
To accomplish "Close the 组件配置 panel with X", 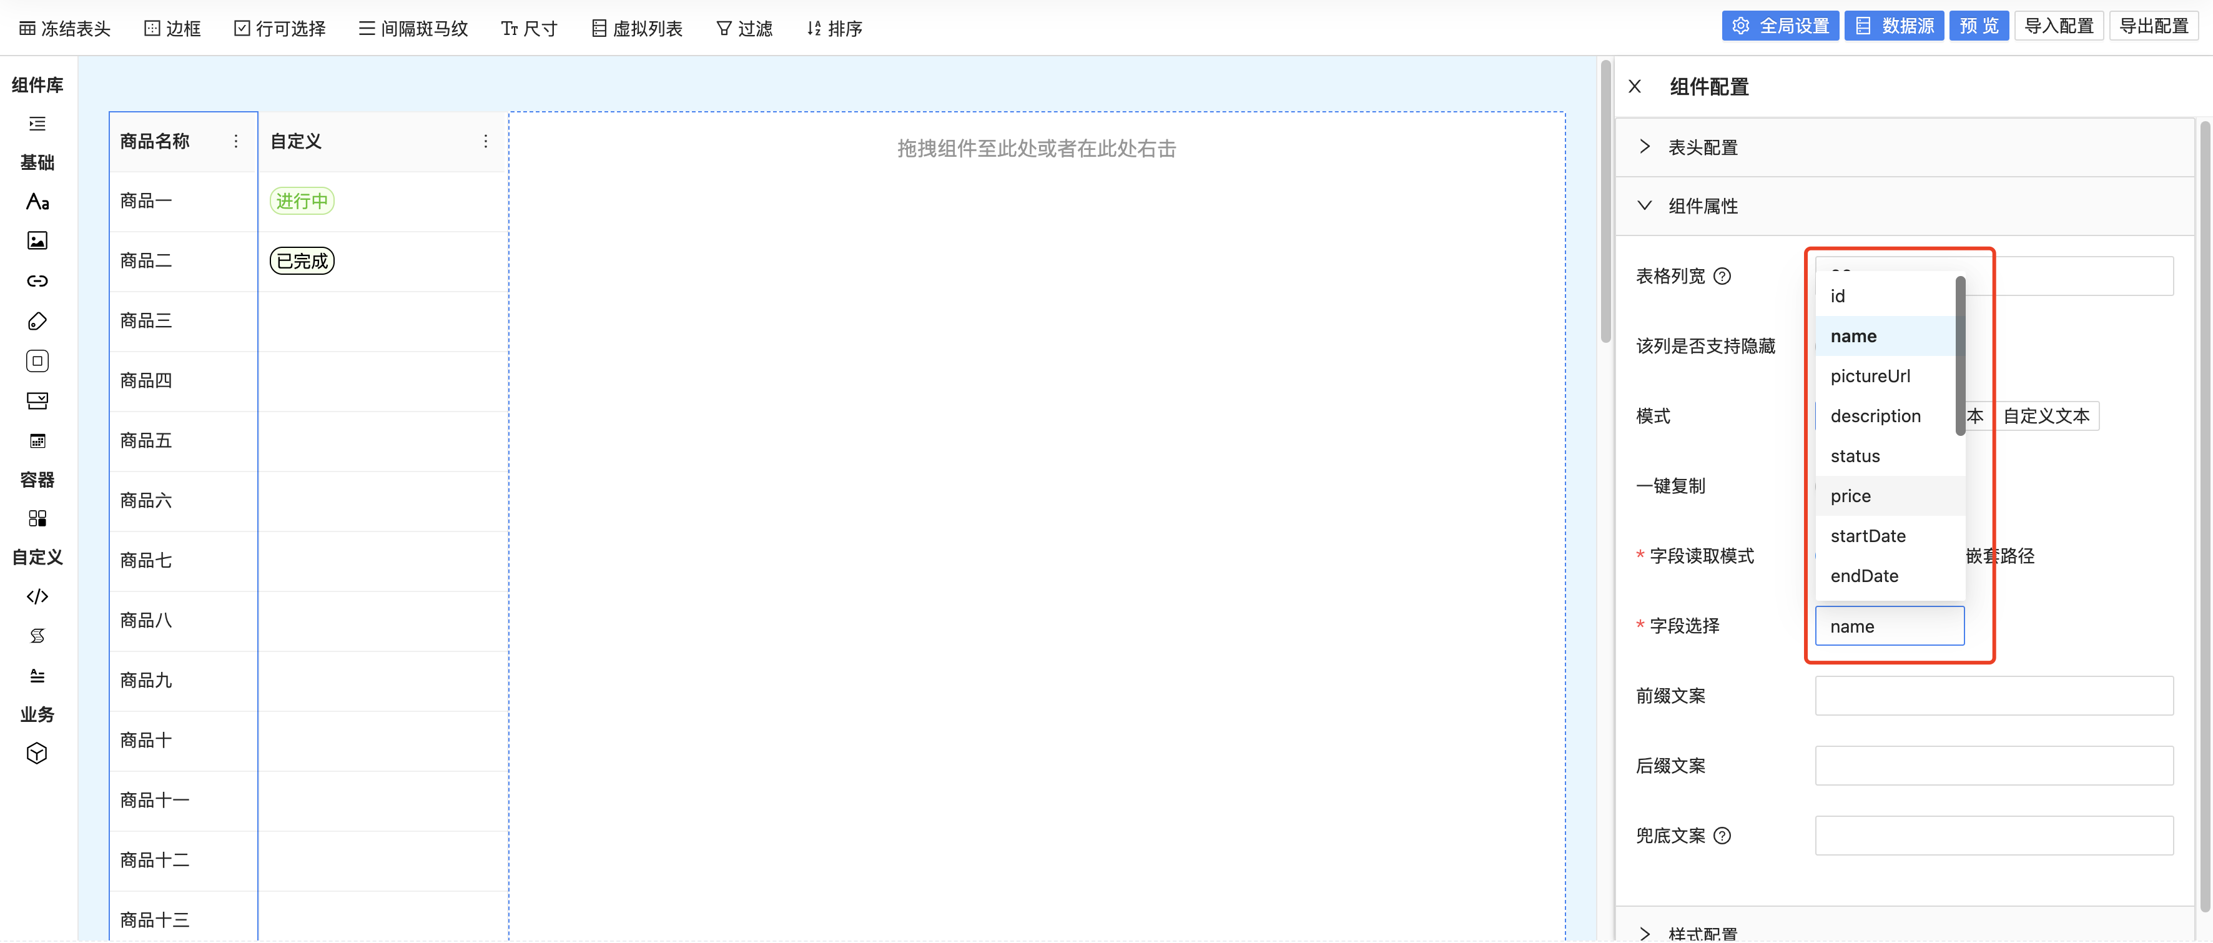I will point(1635,87).
